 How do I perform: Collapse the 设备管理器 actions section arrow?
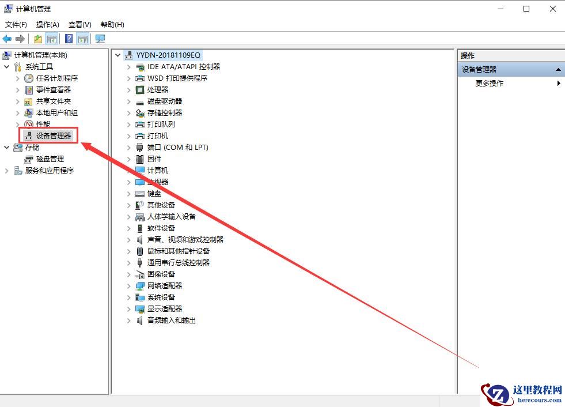(x=558, y=70)
